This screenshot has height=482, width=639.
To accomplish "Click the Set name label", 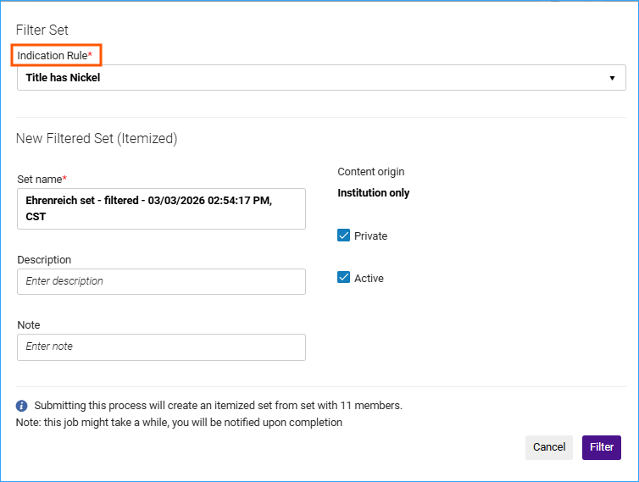I will tap(42, 180).
